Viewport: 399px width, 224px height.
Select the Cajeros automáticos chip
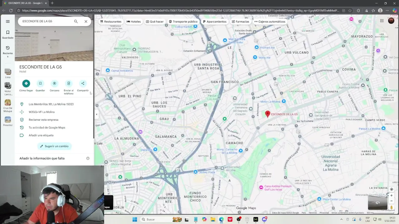tap(270, 22)
